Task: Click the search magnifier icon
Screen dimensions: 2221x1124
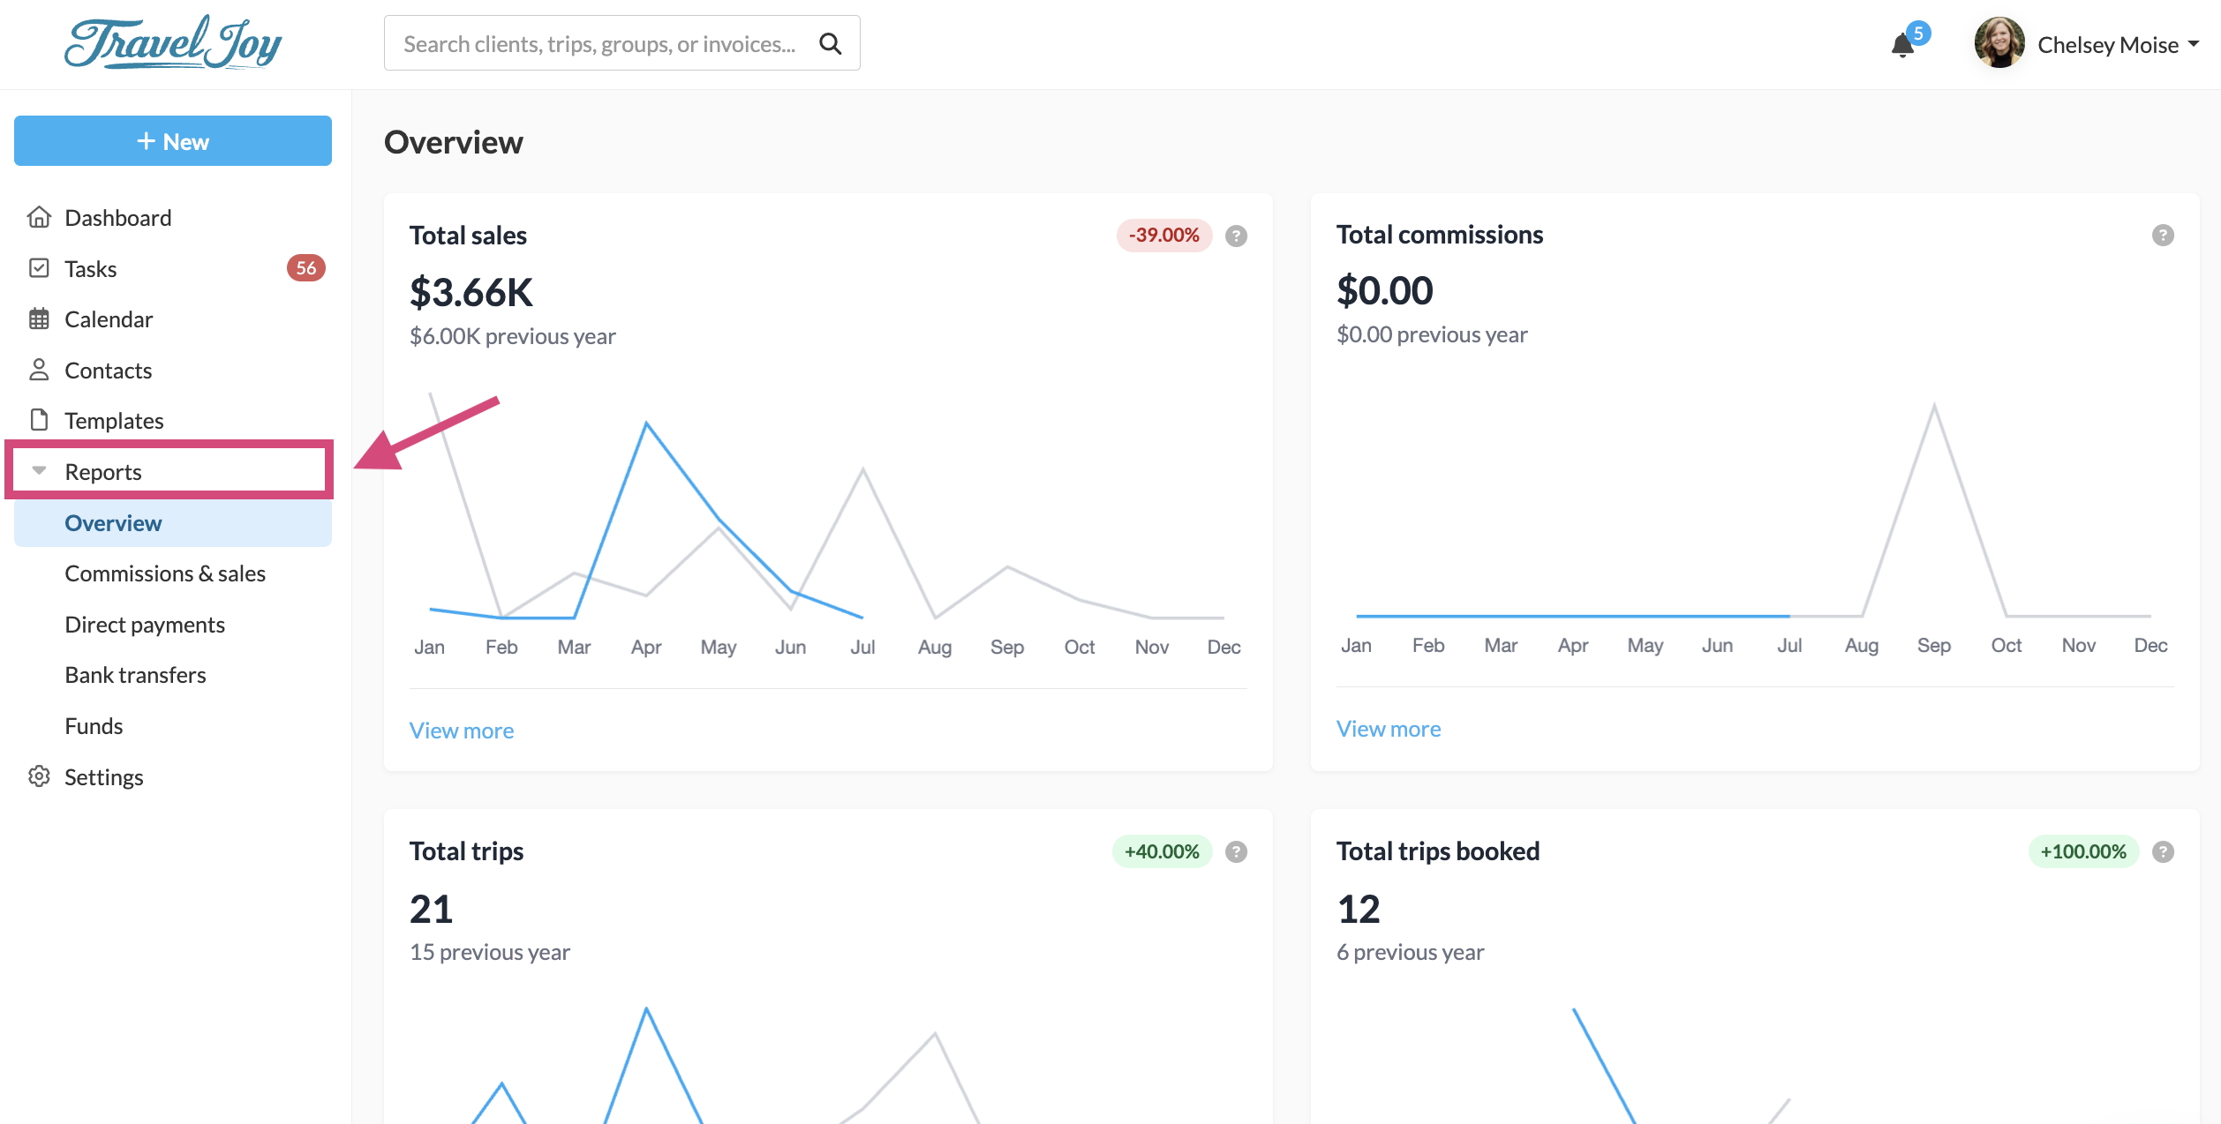Action: tap(830, 43)
